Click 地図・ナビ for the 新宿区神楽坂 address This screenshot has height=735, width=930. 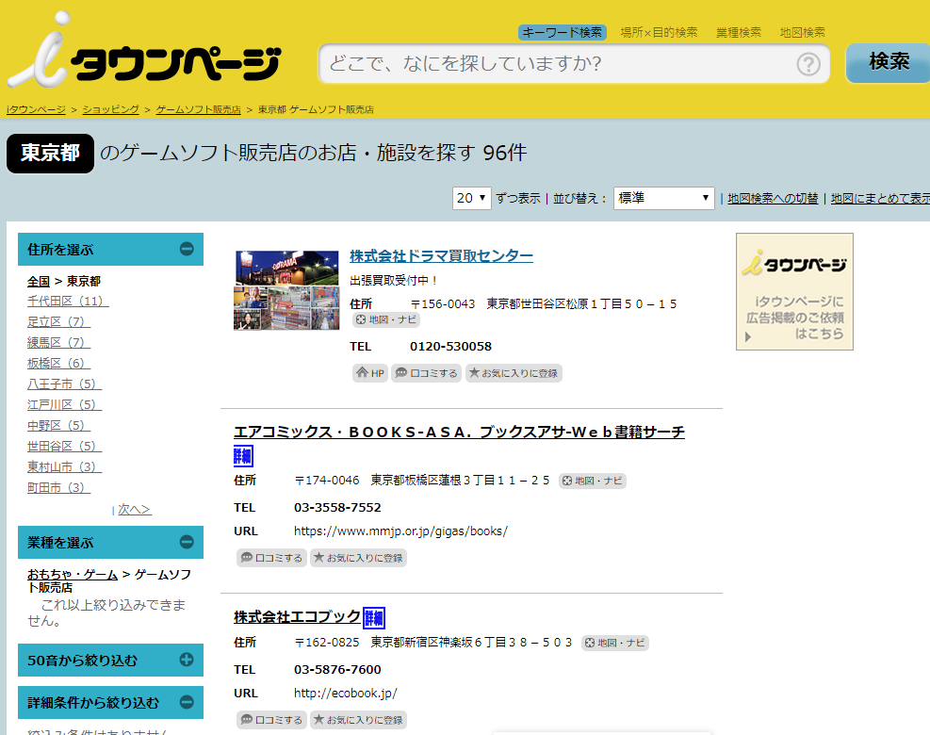(x=615, y=643)
